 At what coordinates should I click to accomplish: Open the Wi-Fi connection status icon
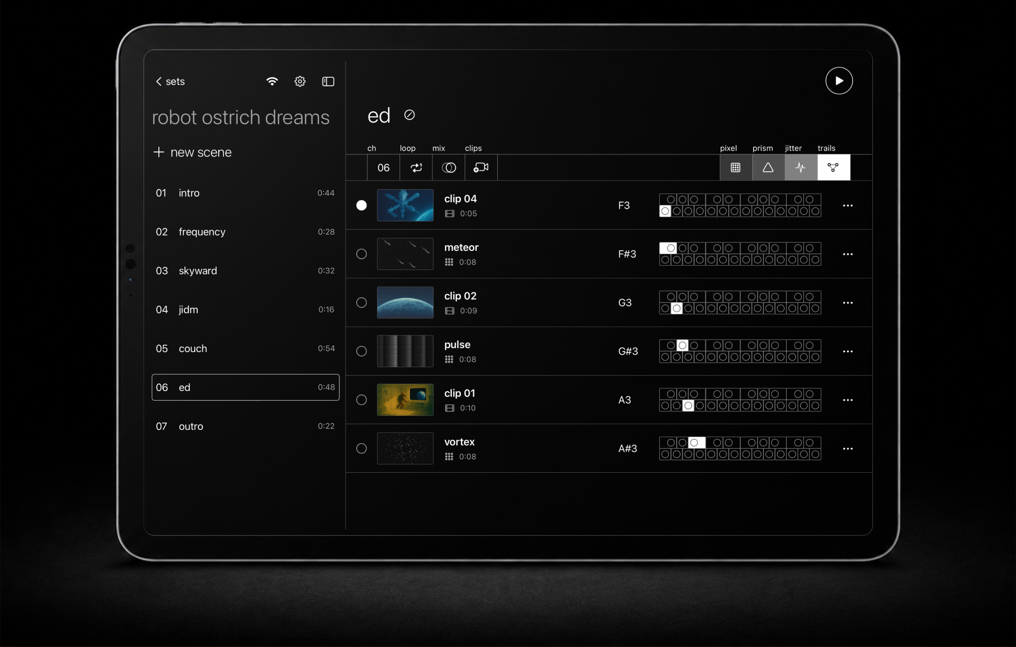(x=272, y=81)
